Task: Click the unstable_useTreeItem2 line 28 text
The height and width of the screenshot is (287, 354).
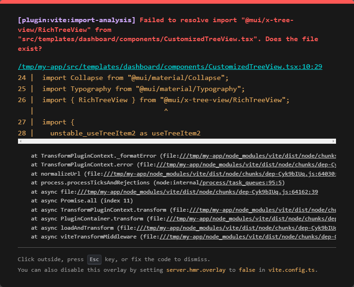Action: point(125,133)
